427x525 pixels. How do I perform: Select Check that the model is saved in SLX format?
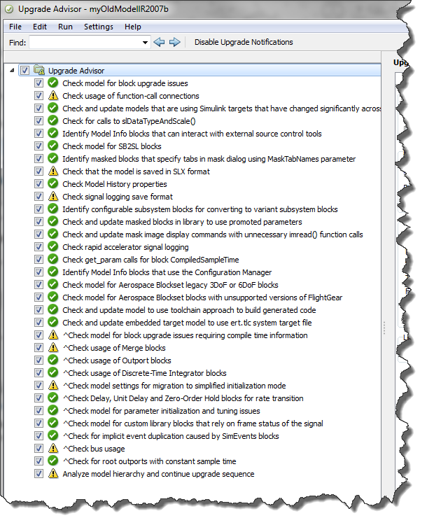click(x=136, y=171)
